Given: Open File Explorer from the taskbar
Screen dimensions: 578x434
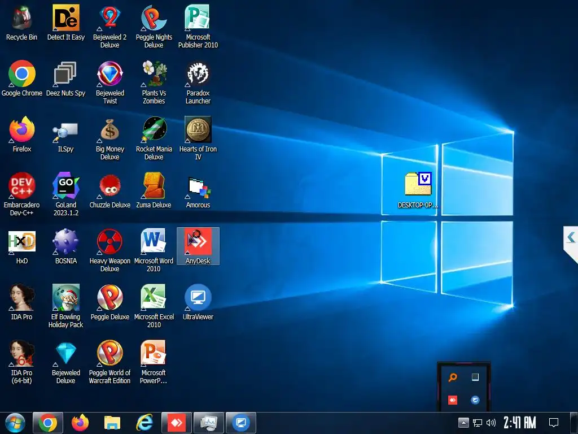Looking at the screenshot, I should pyautogui.click(x=112, y=423).
